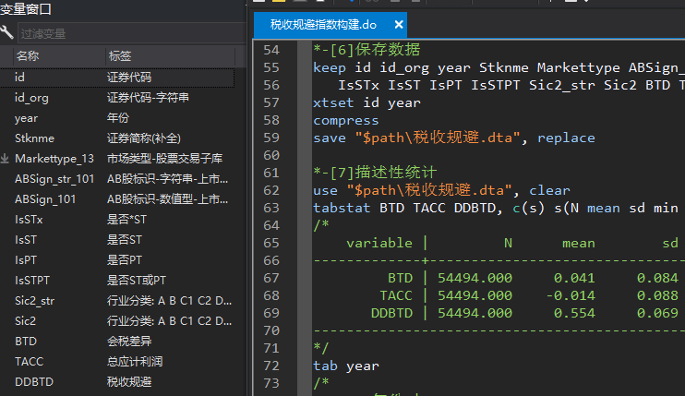Select the IsSTx variable row
The width and height of the screenshot is (685, 396).
[x=29, y=220]
